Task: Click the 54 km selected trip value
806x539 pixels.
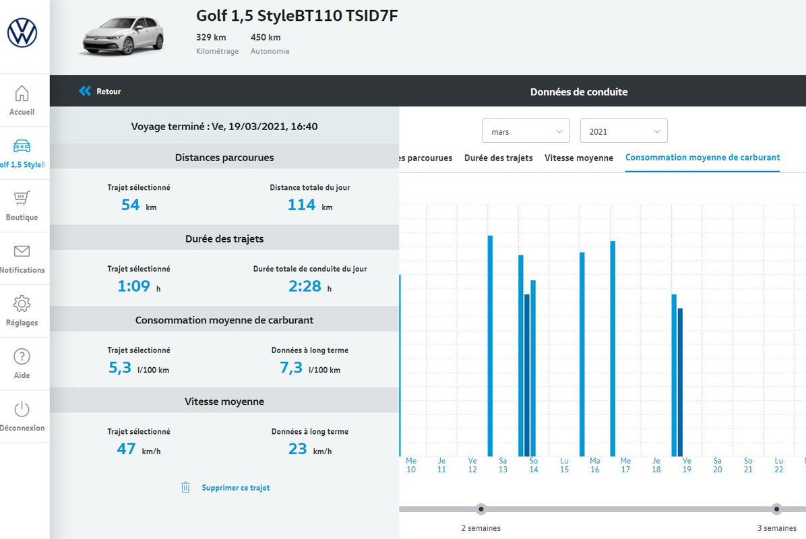Action: 139,205
